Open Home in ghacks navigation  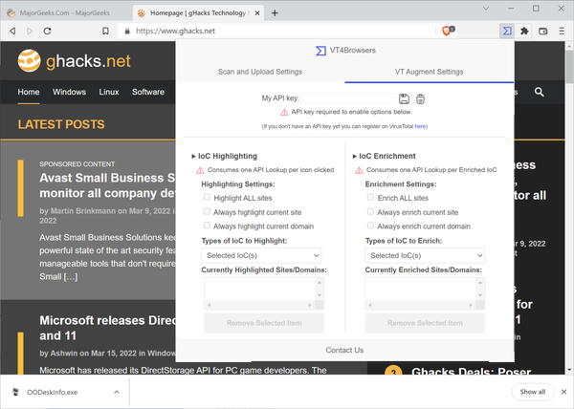point(29,92)
